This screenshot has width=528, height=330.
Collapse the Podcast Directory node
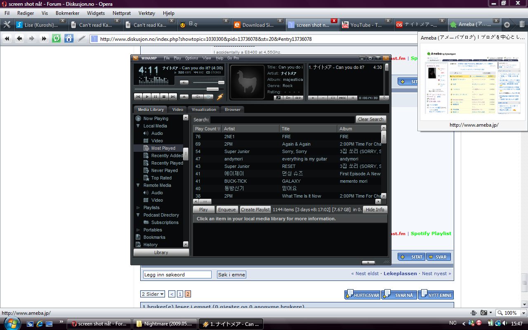138,215
